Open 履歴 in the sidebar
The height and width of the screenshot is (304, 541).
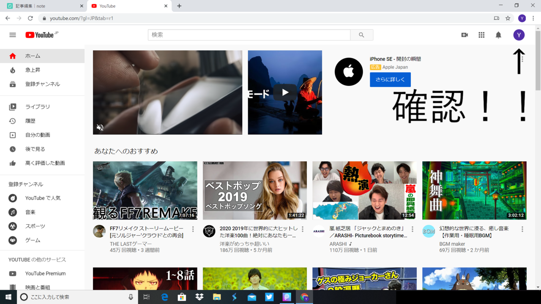[x=42, y=121]
